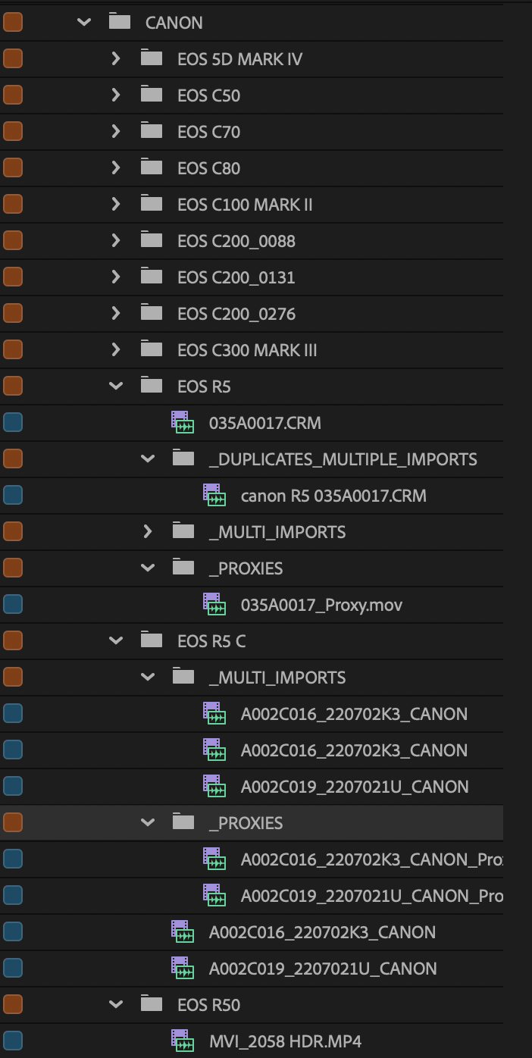Select the 'EOS R5' bin name
The height and width of the screenshot is (1058, 532).
point(204,387)
